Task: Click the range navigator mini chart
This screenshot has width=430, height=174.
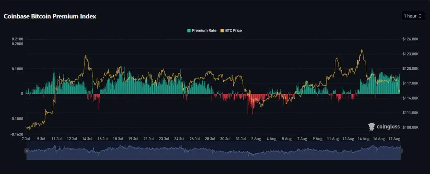Action: pyautogui.click(x=213, y=151)
